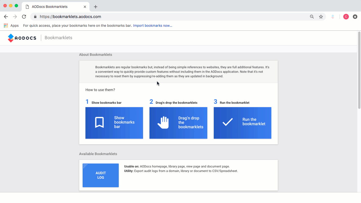Screen dimensions: 361x203
Task: Click the padlock site security icon
Action: (x=35, y=17)
